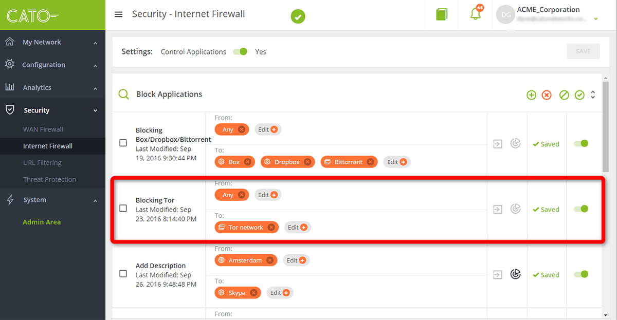
Task: Delete selected rules with the red X icon
Action: click(x=547, y=95)
